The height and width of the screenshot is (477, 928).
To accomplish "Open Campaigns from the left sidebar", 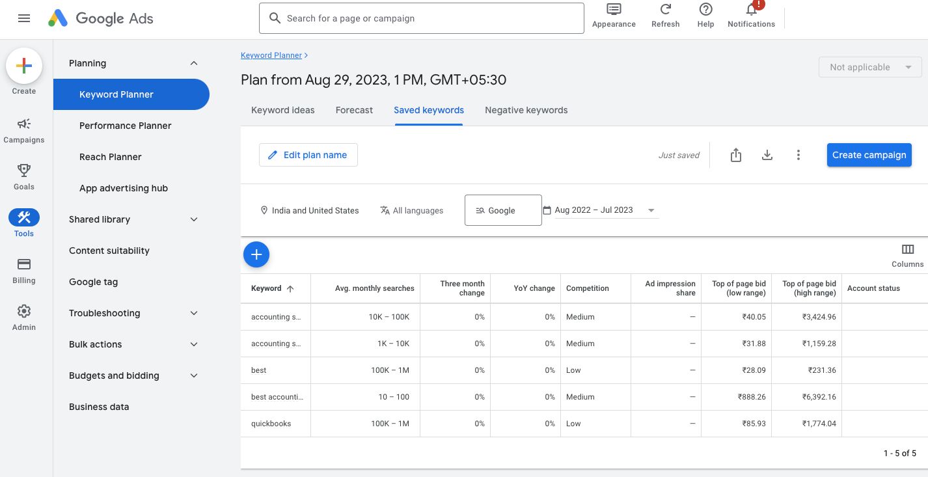I will 24,130.
